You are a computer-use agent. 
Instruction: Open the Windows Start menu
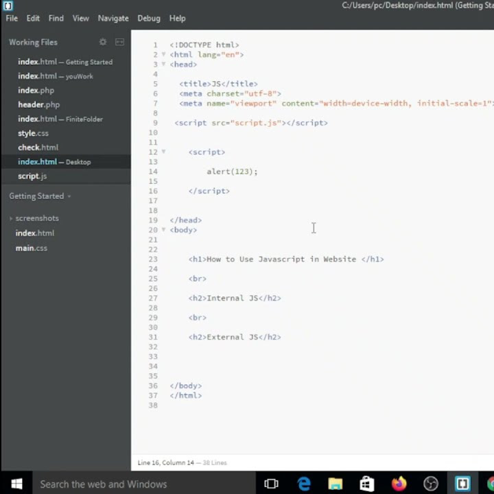(16, 484)
